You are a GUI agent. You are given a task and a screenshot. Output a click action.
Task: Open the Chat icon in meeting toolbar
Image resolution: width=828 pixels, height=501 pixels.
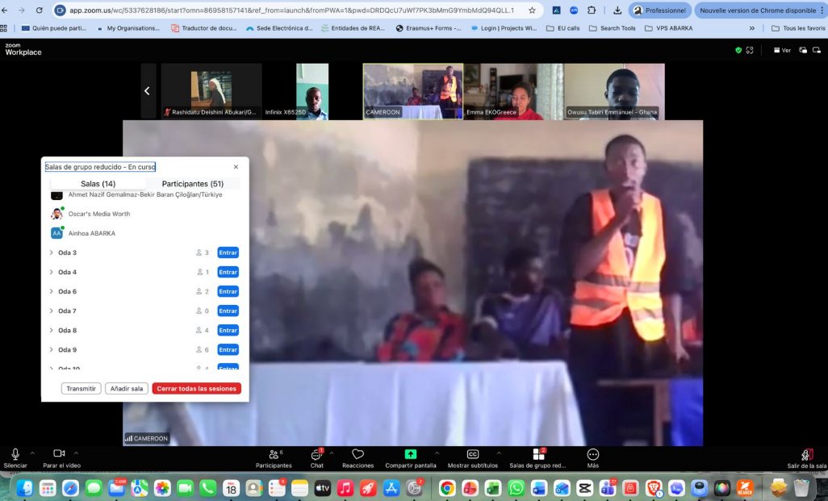pyautogui.click(x=316, y=455)
